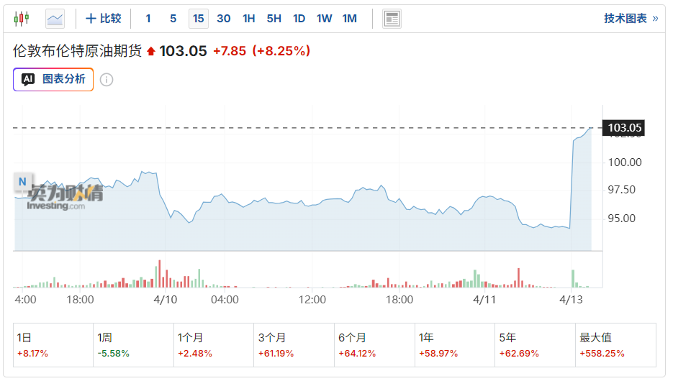
Task: Select the 1 minute interval
Action: coord(148,19)
